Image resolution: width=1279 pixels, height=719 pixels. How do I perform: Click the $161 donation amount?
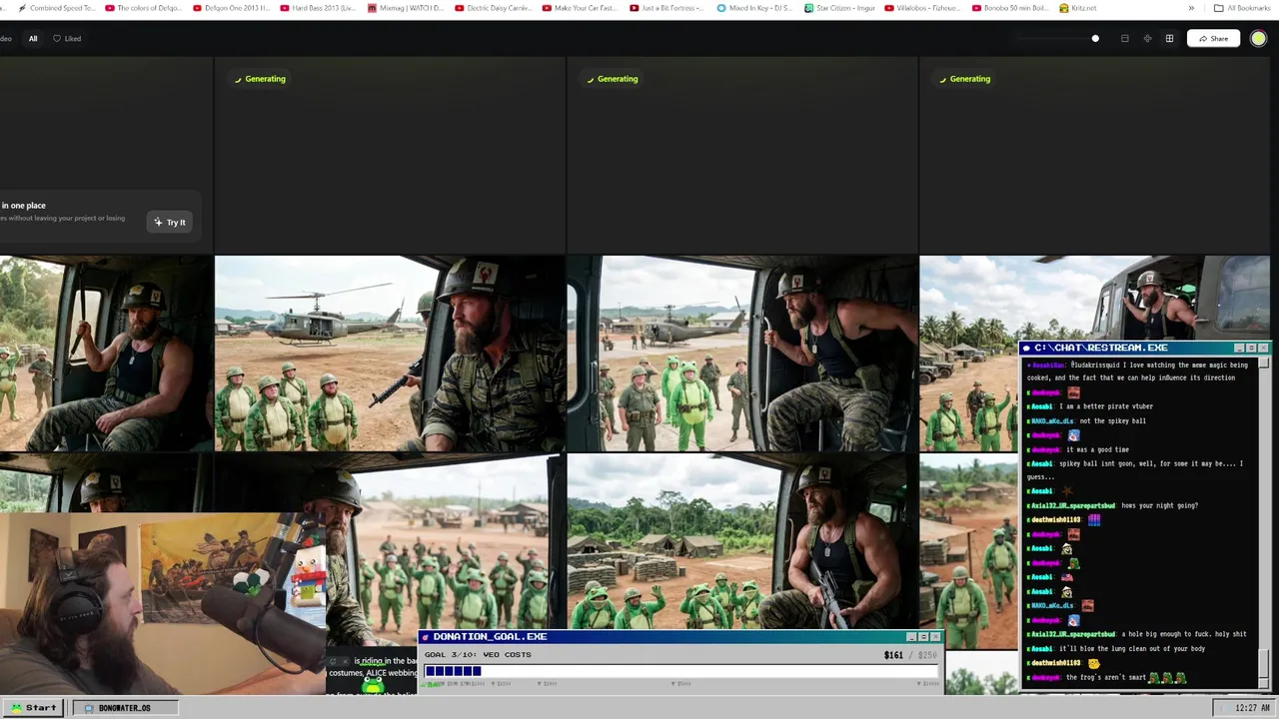[893, 655]
